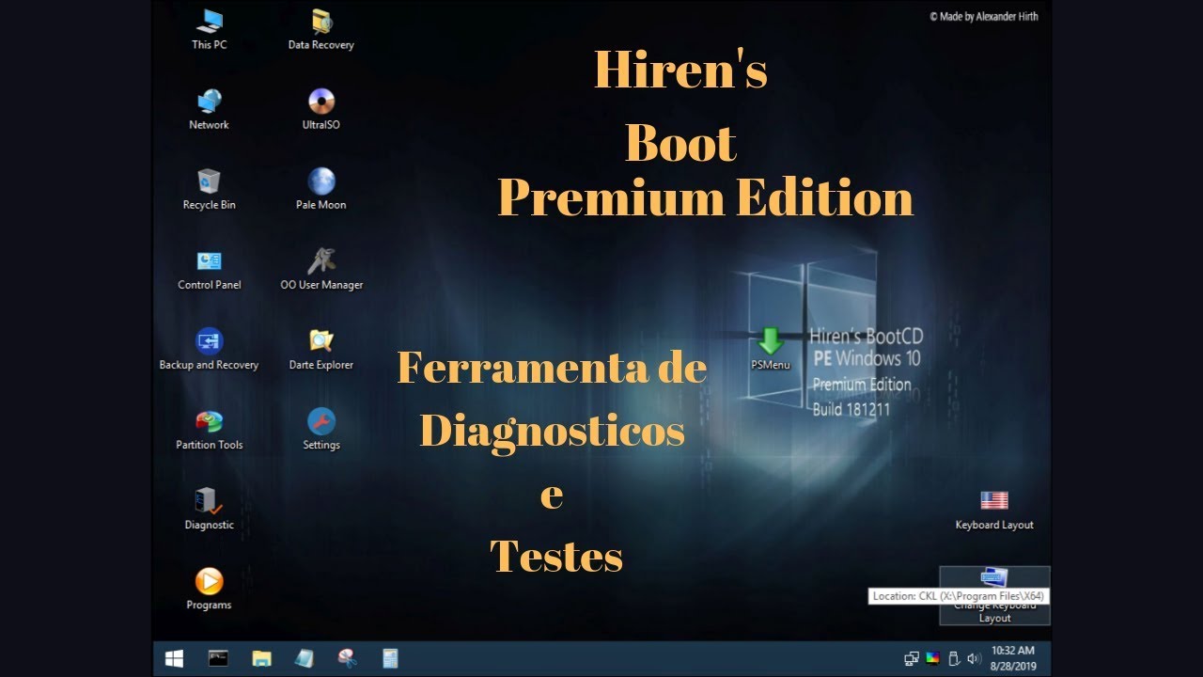Image resolution: width=1203 pixels, height=677 pixels.
Task: Launch Command Prompt from the taskbar
Action: pos(218,658)
